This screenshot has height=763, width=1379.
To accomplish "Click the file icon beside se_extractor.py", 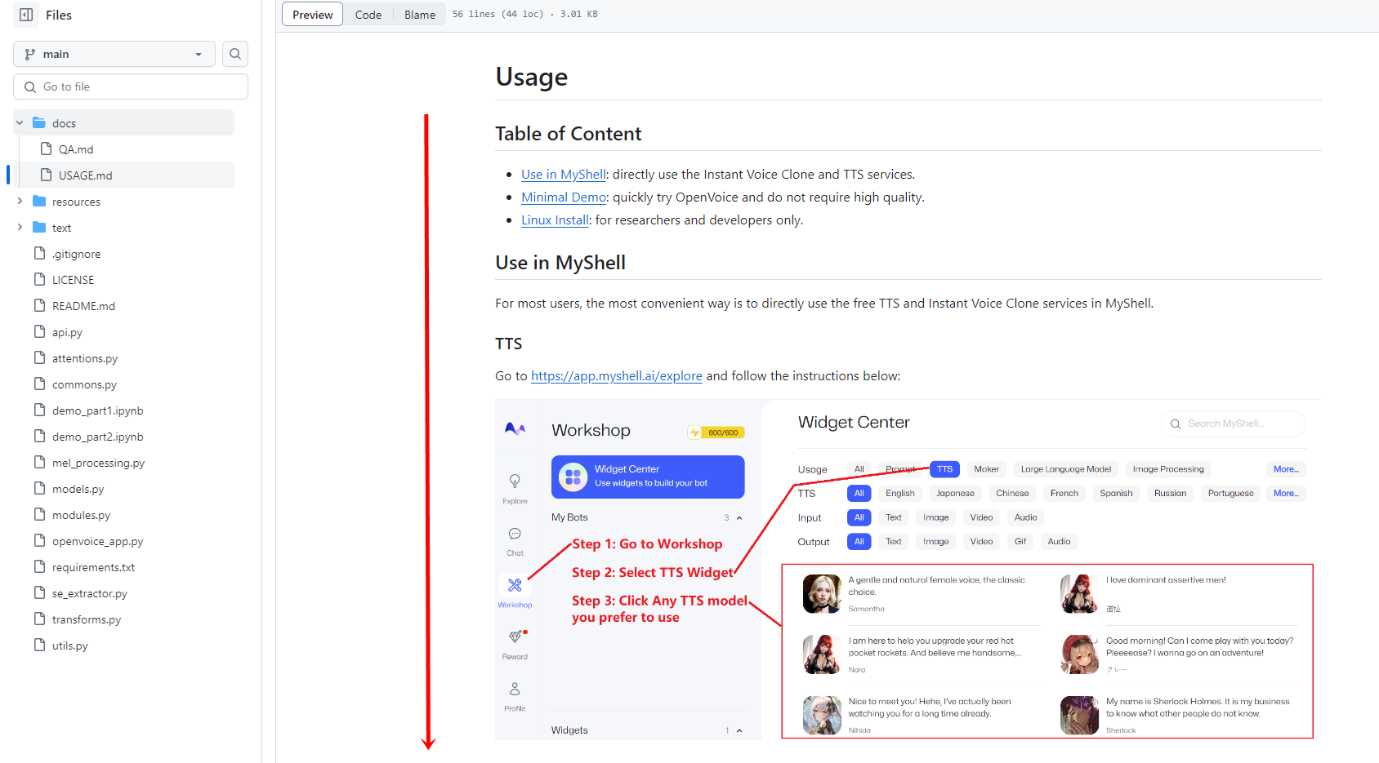I will tap(39, 592).
